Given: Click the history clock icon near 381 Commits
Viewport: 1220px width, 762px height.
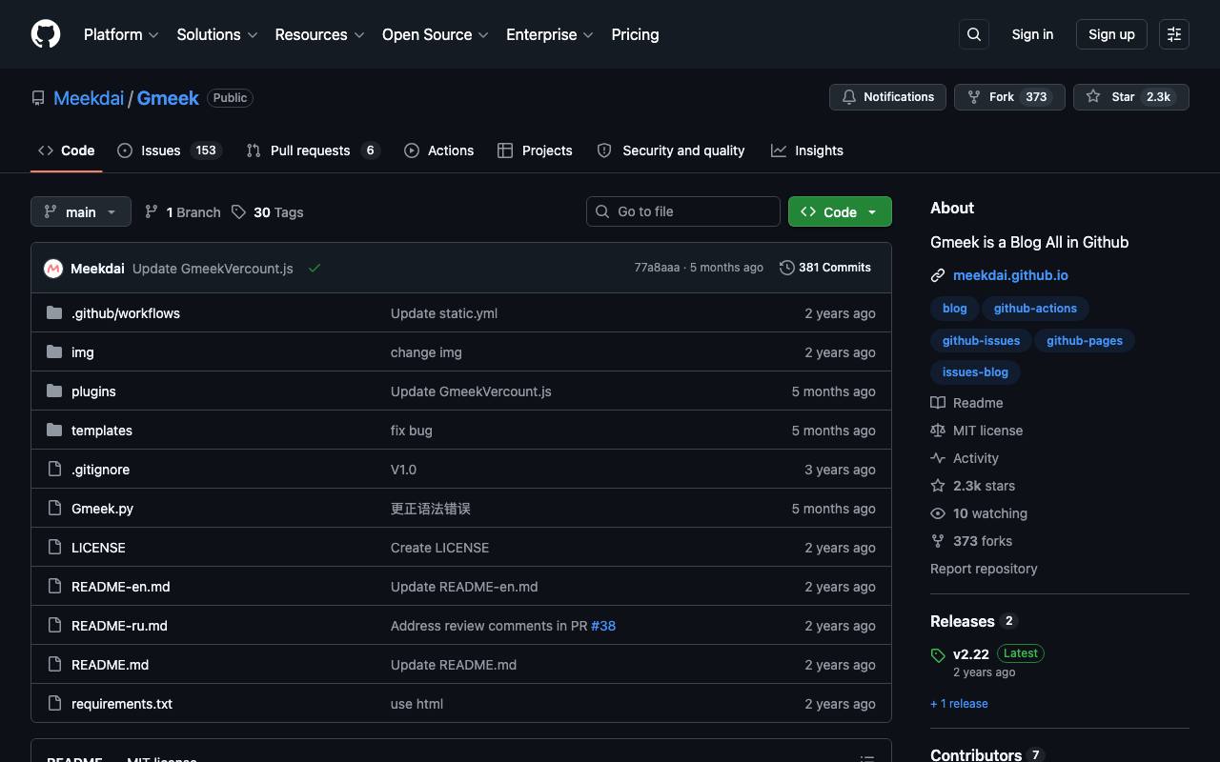Looking at the screenshot, I should pos(787,268).
